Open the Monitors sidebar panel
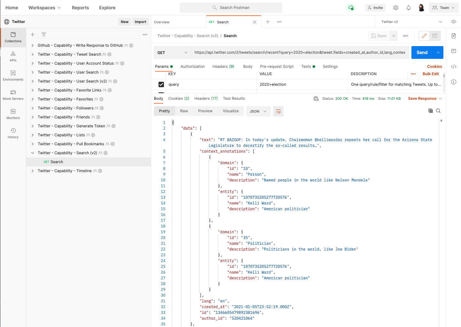Screen dimensions: 461x327 click(x=13, y=114)
